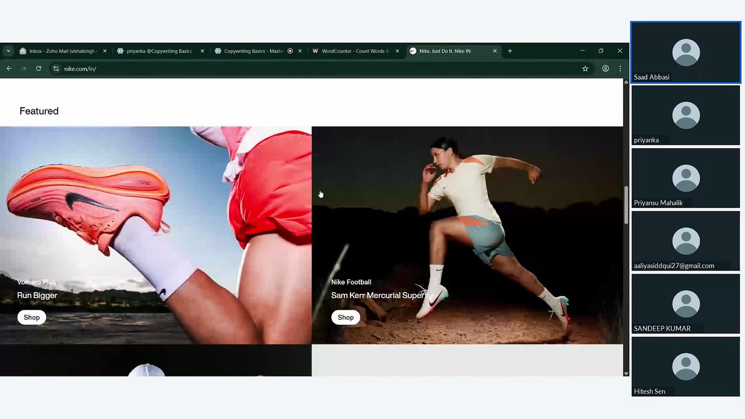Select Hitesh Sen participant tile

pyautogui.click(x=686, y=367)
